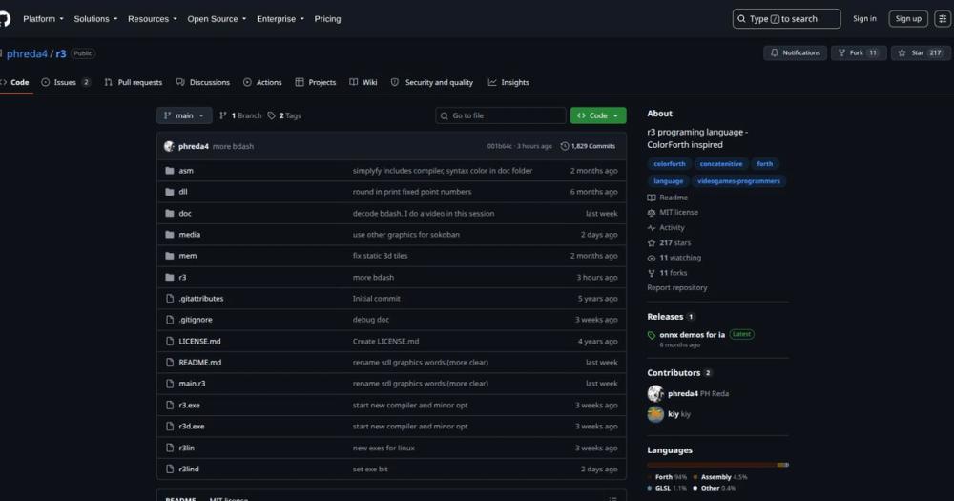The image size is (954, 501).
Task: Click the Readme book icon in About
Action: coord(652,198)
